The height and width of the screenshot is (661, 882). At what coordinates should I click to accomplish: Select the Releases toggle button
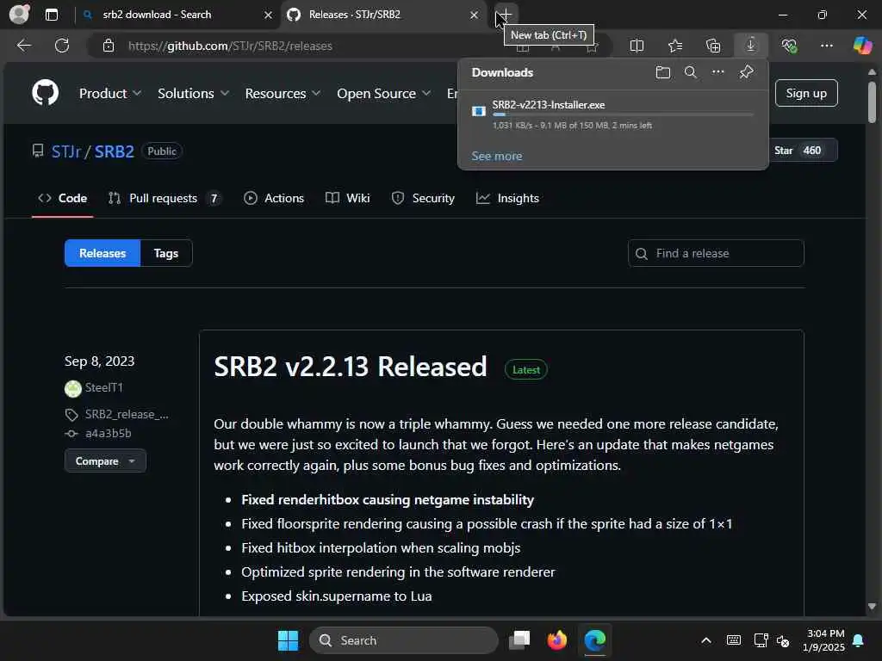point(102,253)
